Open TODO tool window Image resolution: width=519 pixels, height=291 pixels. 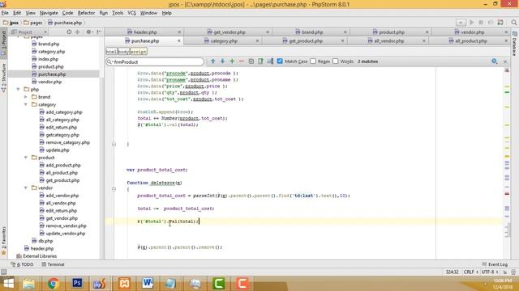click(22, 264)
